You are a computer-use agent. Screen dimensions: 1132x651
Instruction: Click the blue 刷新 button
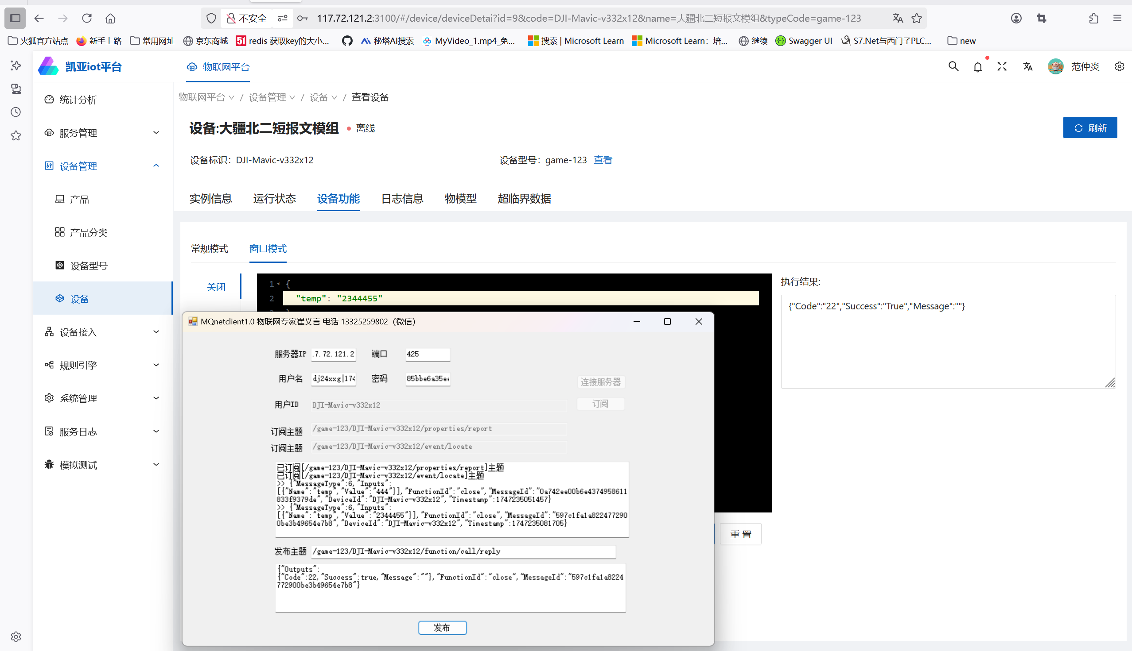click(x=1089, y=128)
